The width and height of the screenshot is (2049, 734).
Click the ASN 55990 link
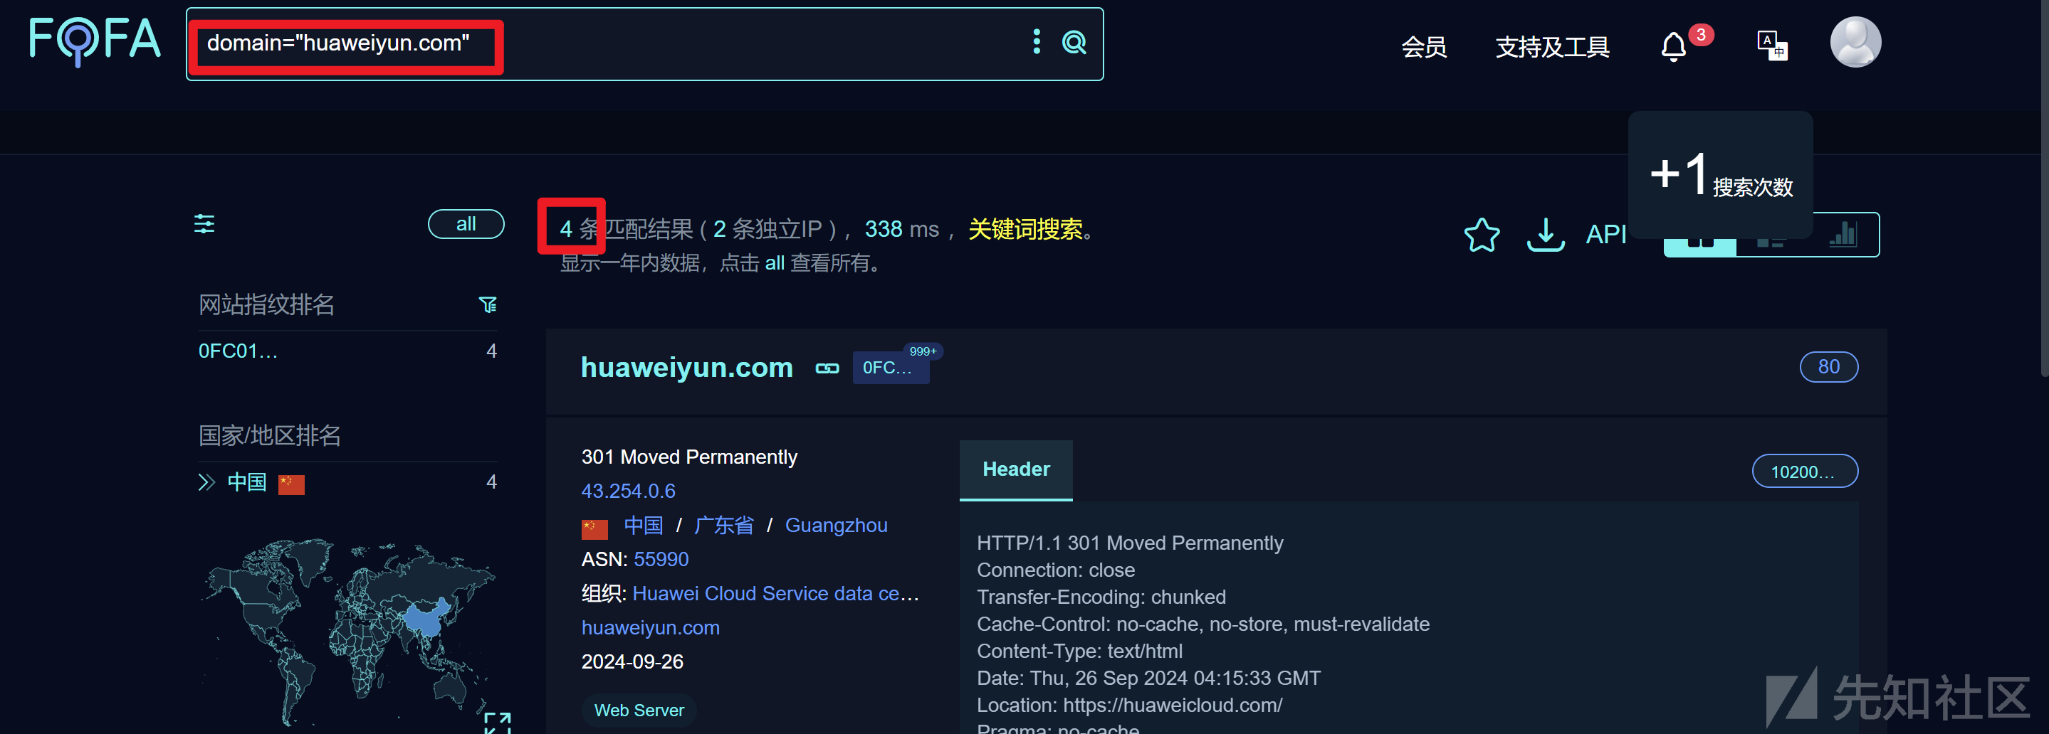[x=660, y=559]
